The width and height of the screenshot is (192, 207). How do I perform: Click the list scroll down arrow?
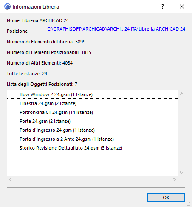tap(182, 173)
